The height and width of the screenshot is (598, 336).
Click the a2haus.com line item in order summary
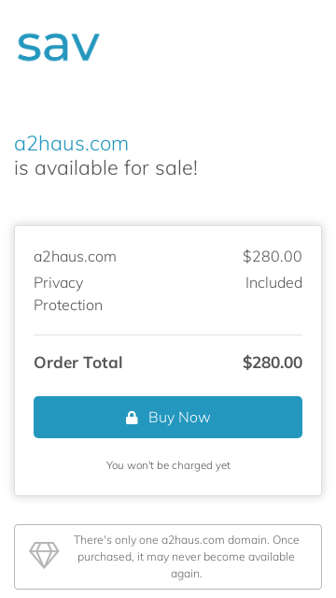click(x=75, y=257)
